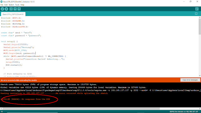Click the editor scrollbar down arrow
201x113 pixels.
[x=200, y=76]
